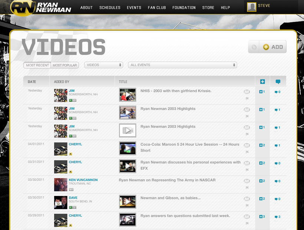Open the Events menu item

click(134, 7)
